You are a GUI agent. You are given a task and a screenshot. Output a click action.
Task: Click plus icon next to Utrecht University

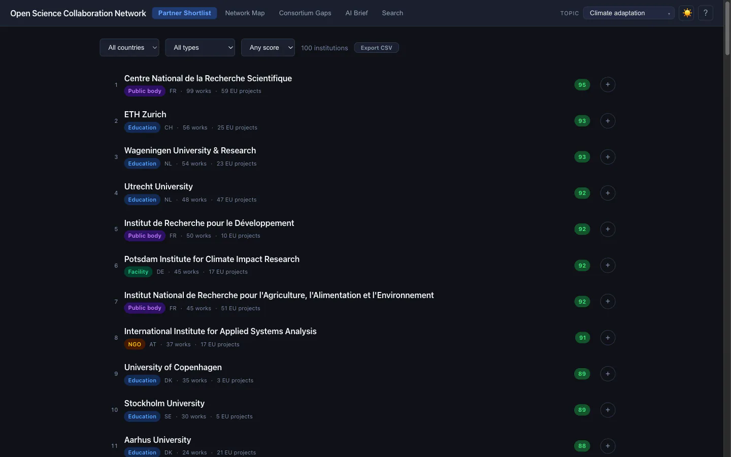coord(608,193)
